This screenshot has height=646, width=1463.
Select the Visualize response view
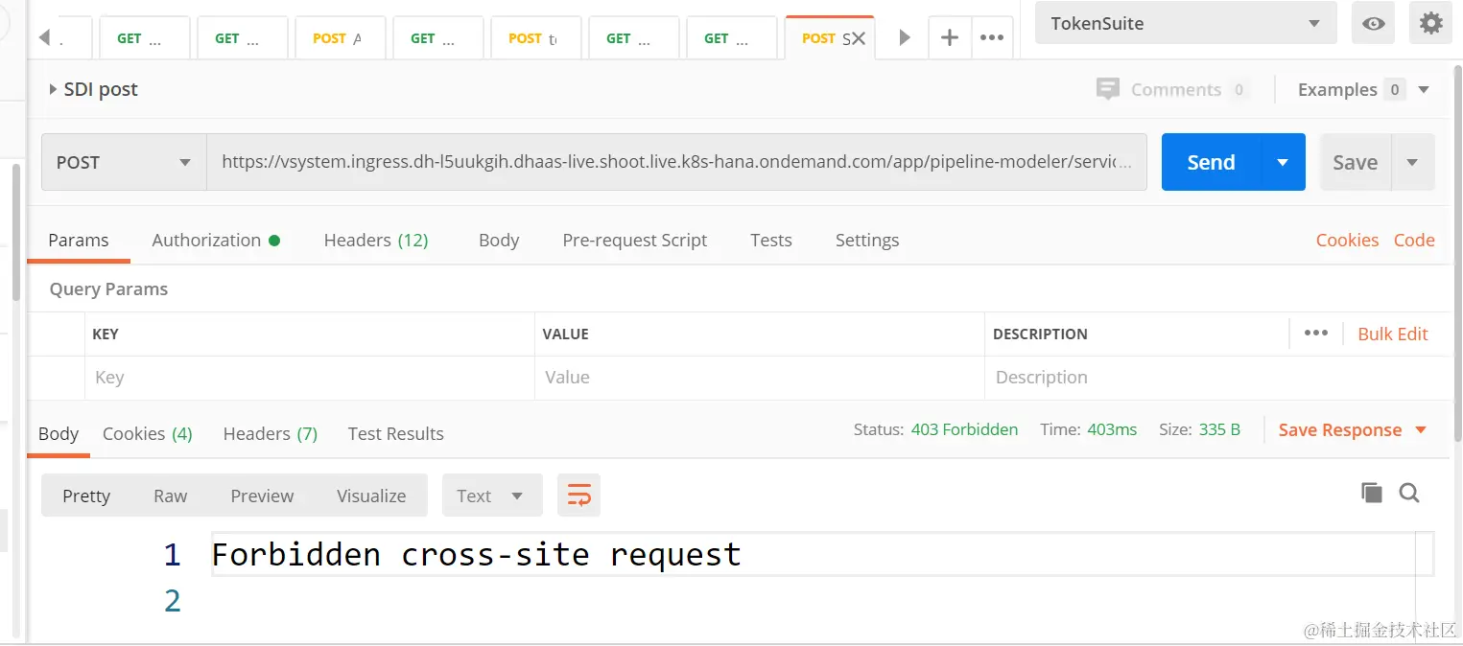click(371, 496)
